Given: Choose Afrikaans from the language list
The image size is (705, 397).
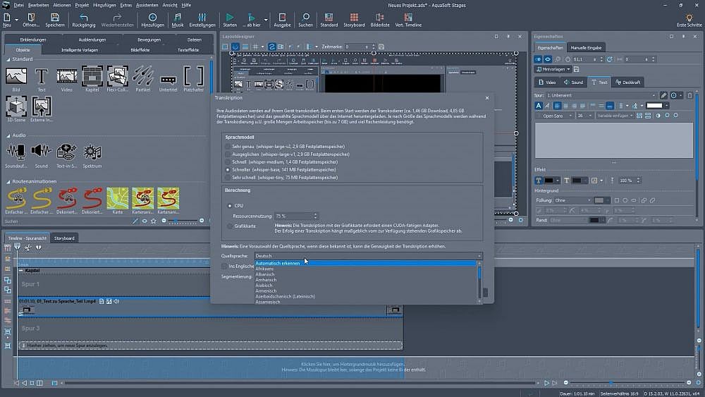Looking at the screenshot, I should pyautogui.click(x=265, y=269).
